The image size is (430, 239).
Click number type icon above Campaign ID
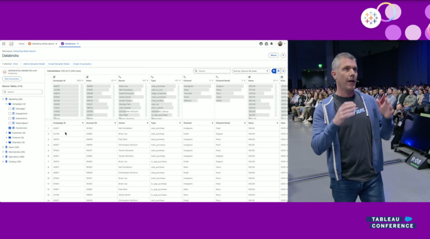click(54, 77)
